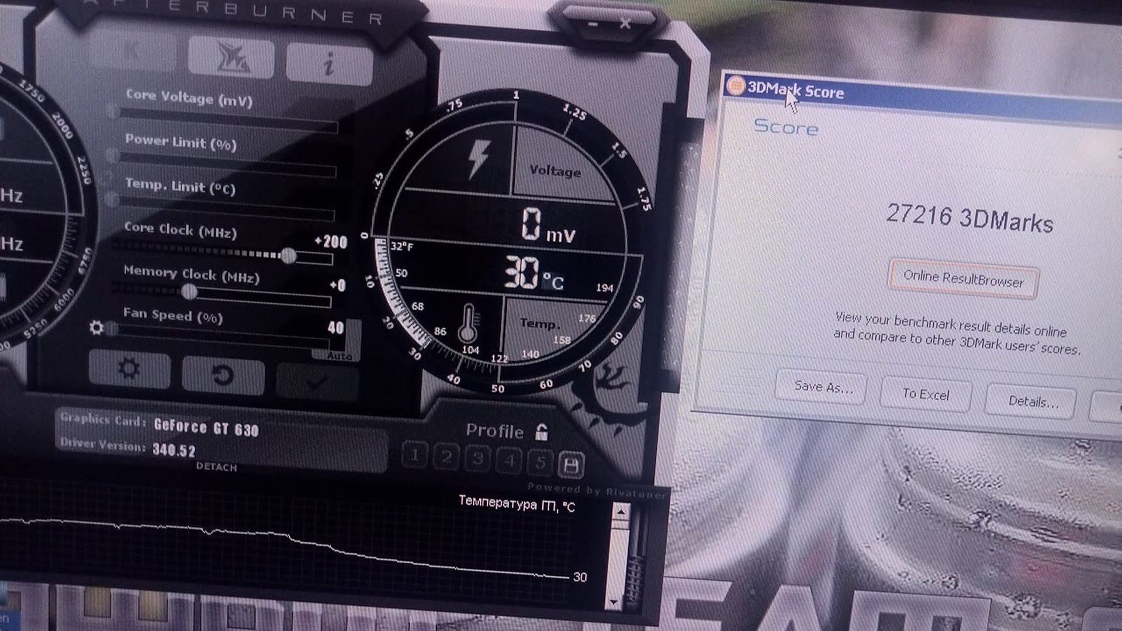Apply settings with the checkmark button
Viewport: 1122px width, 631px height.
tap(317, 381)
